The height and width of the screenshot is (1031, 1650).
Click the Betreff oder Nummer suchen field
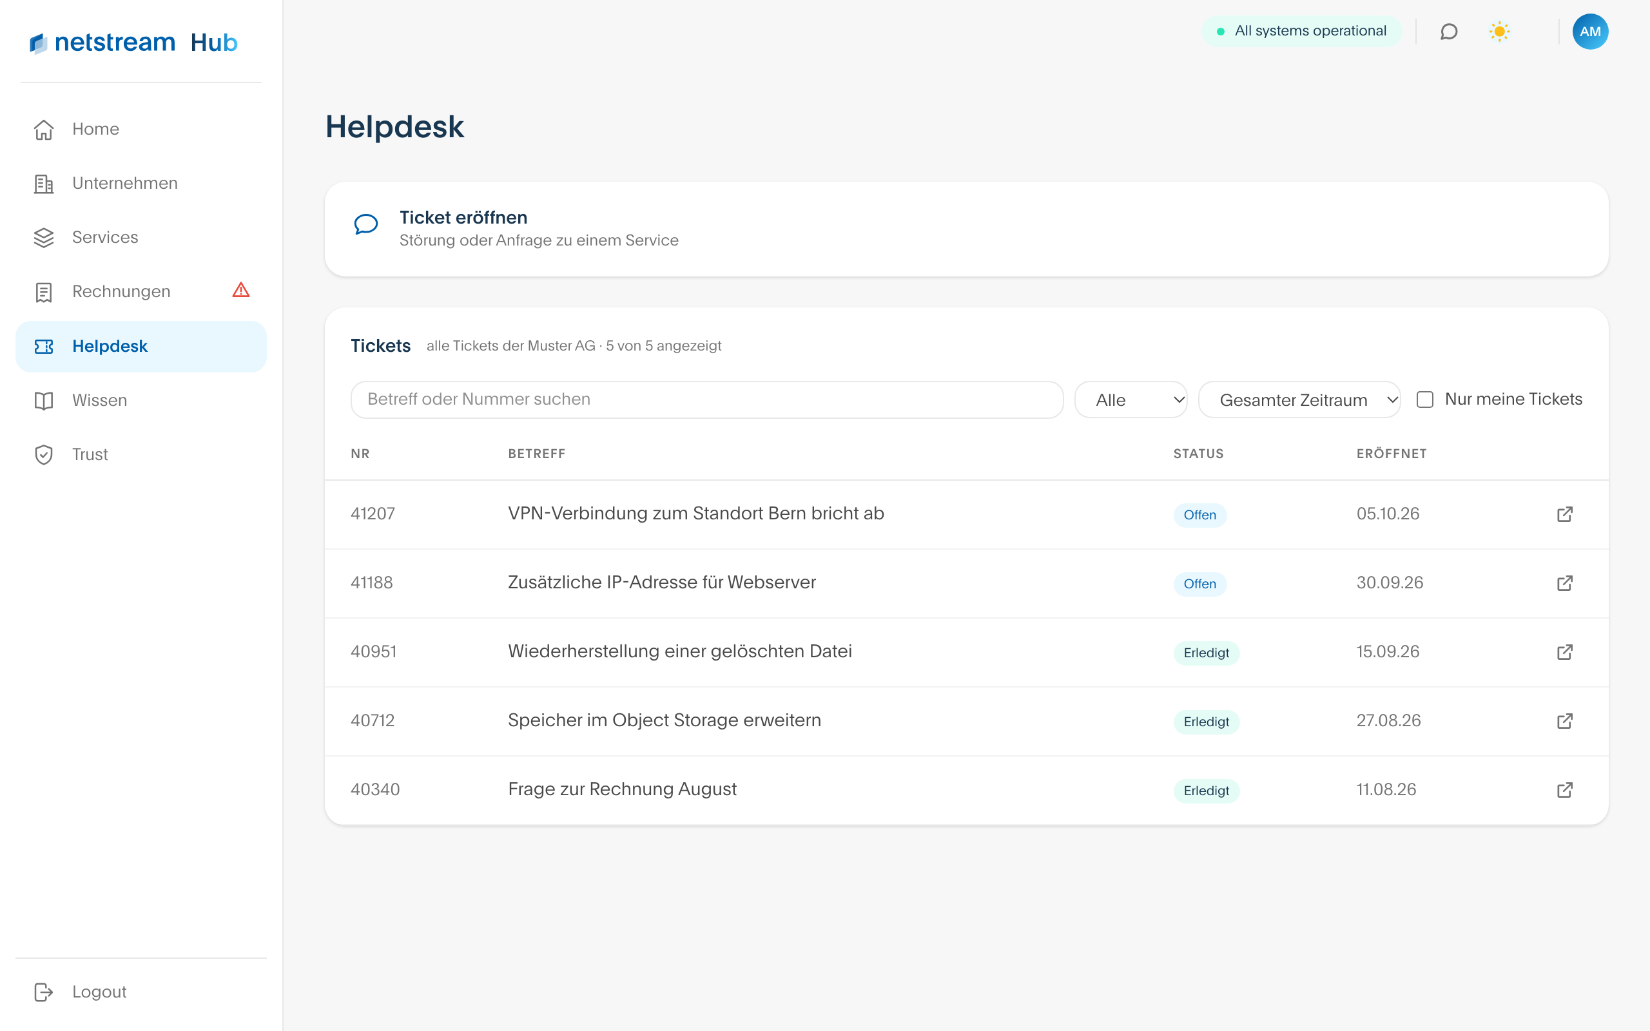pos(706,400)
